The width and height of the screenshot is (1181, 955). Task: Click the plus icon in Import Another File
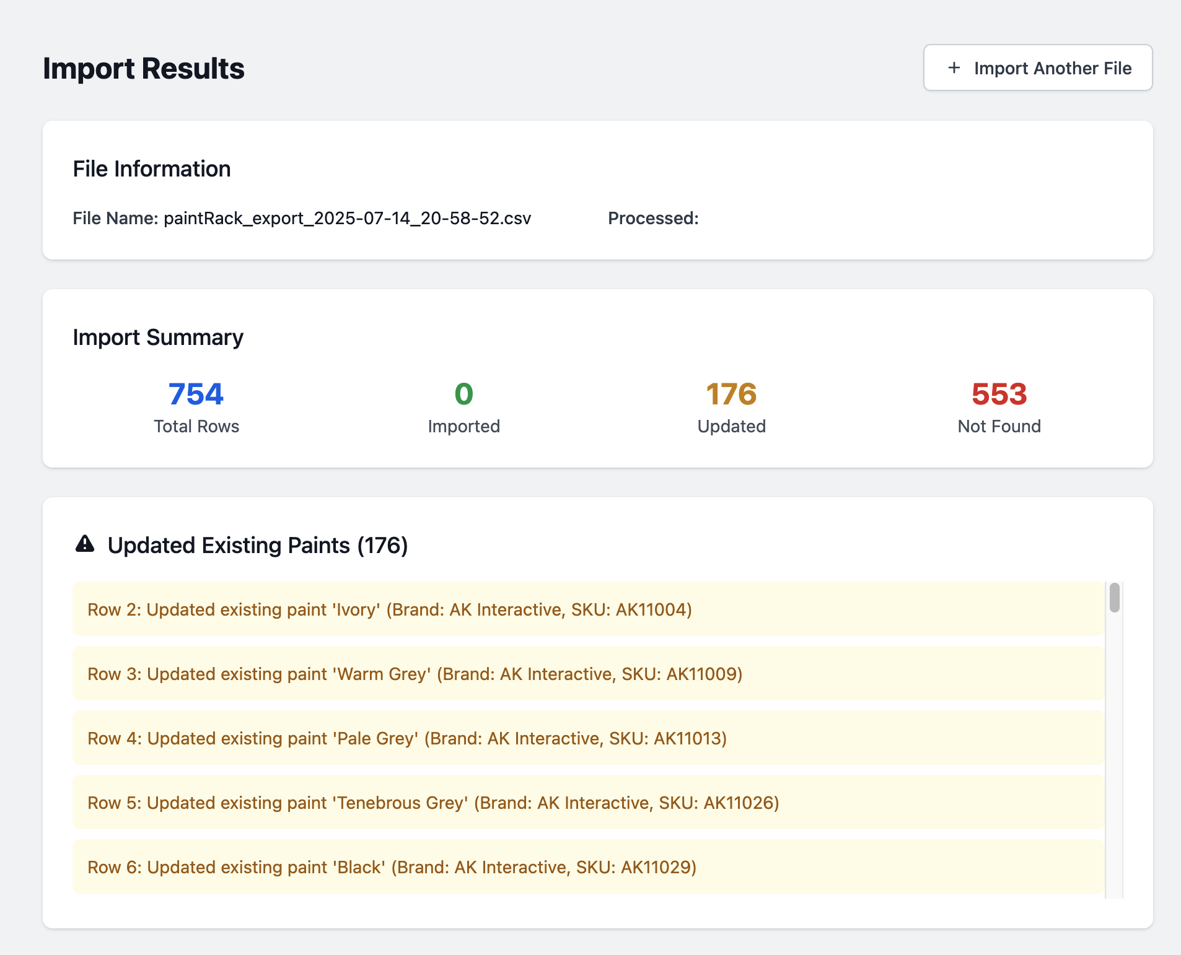[x=954, y=68]
